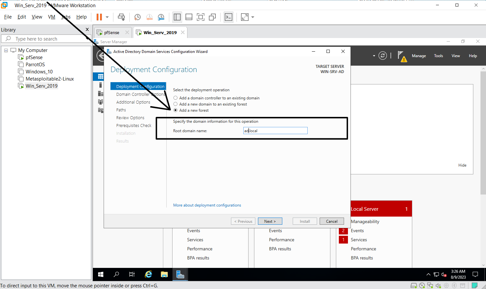486x289 pixels.
Task: Toggle the Show Library sidebar icon
Action: [x=177, y=17]
